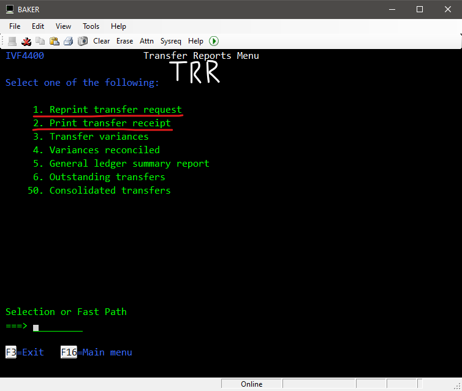The width and height of the screenshot is (462, 391).
Task: Click the disconnect session toolbar icon
Action: pyautogui.click(x=26, y=41)
